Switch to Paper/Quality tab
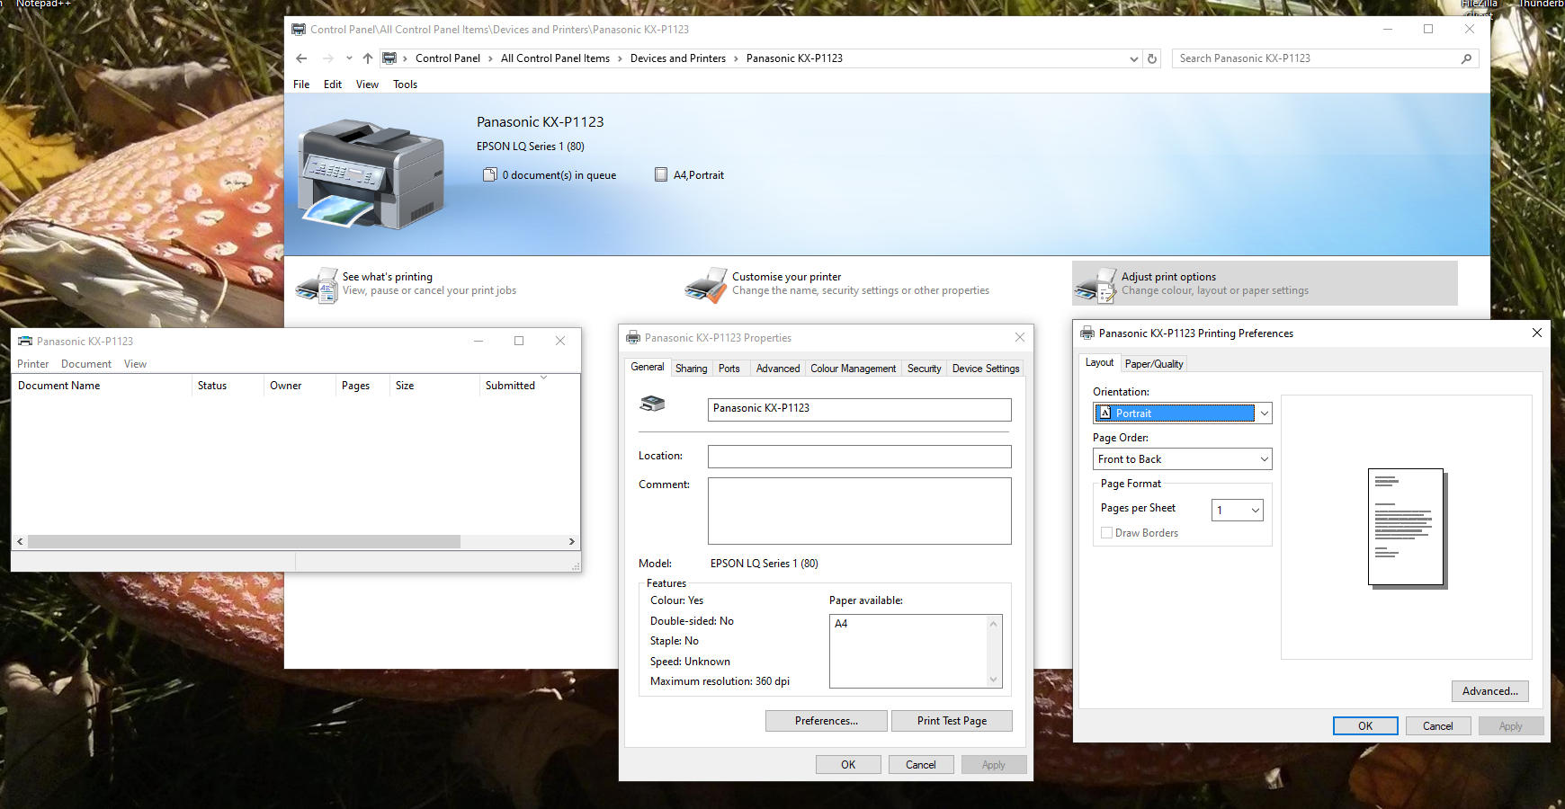This screenshot has width=1565, height=809. click(x=1154, y=364)
